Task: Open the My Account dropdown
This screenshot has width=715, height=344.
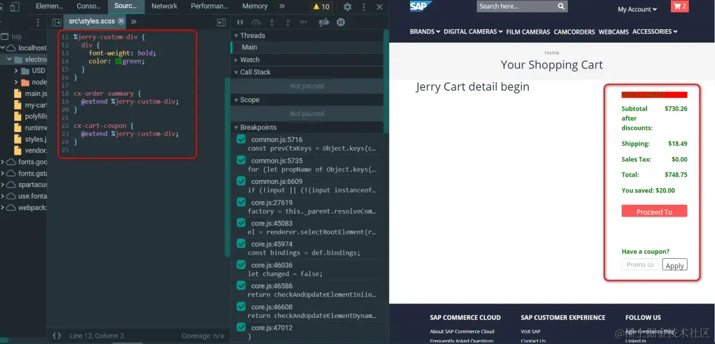Action: point(637,10)
